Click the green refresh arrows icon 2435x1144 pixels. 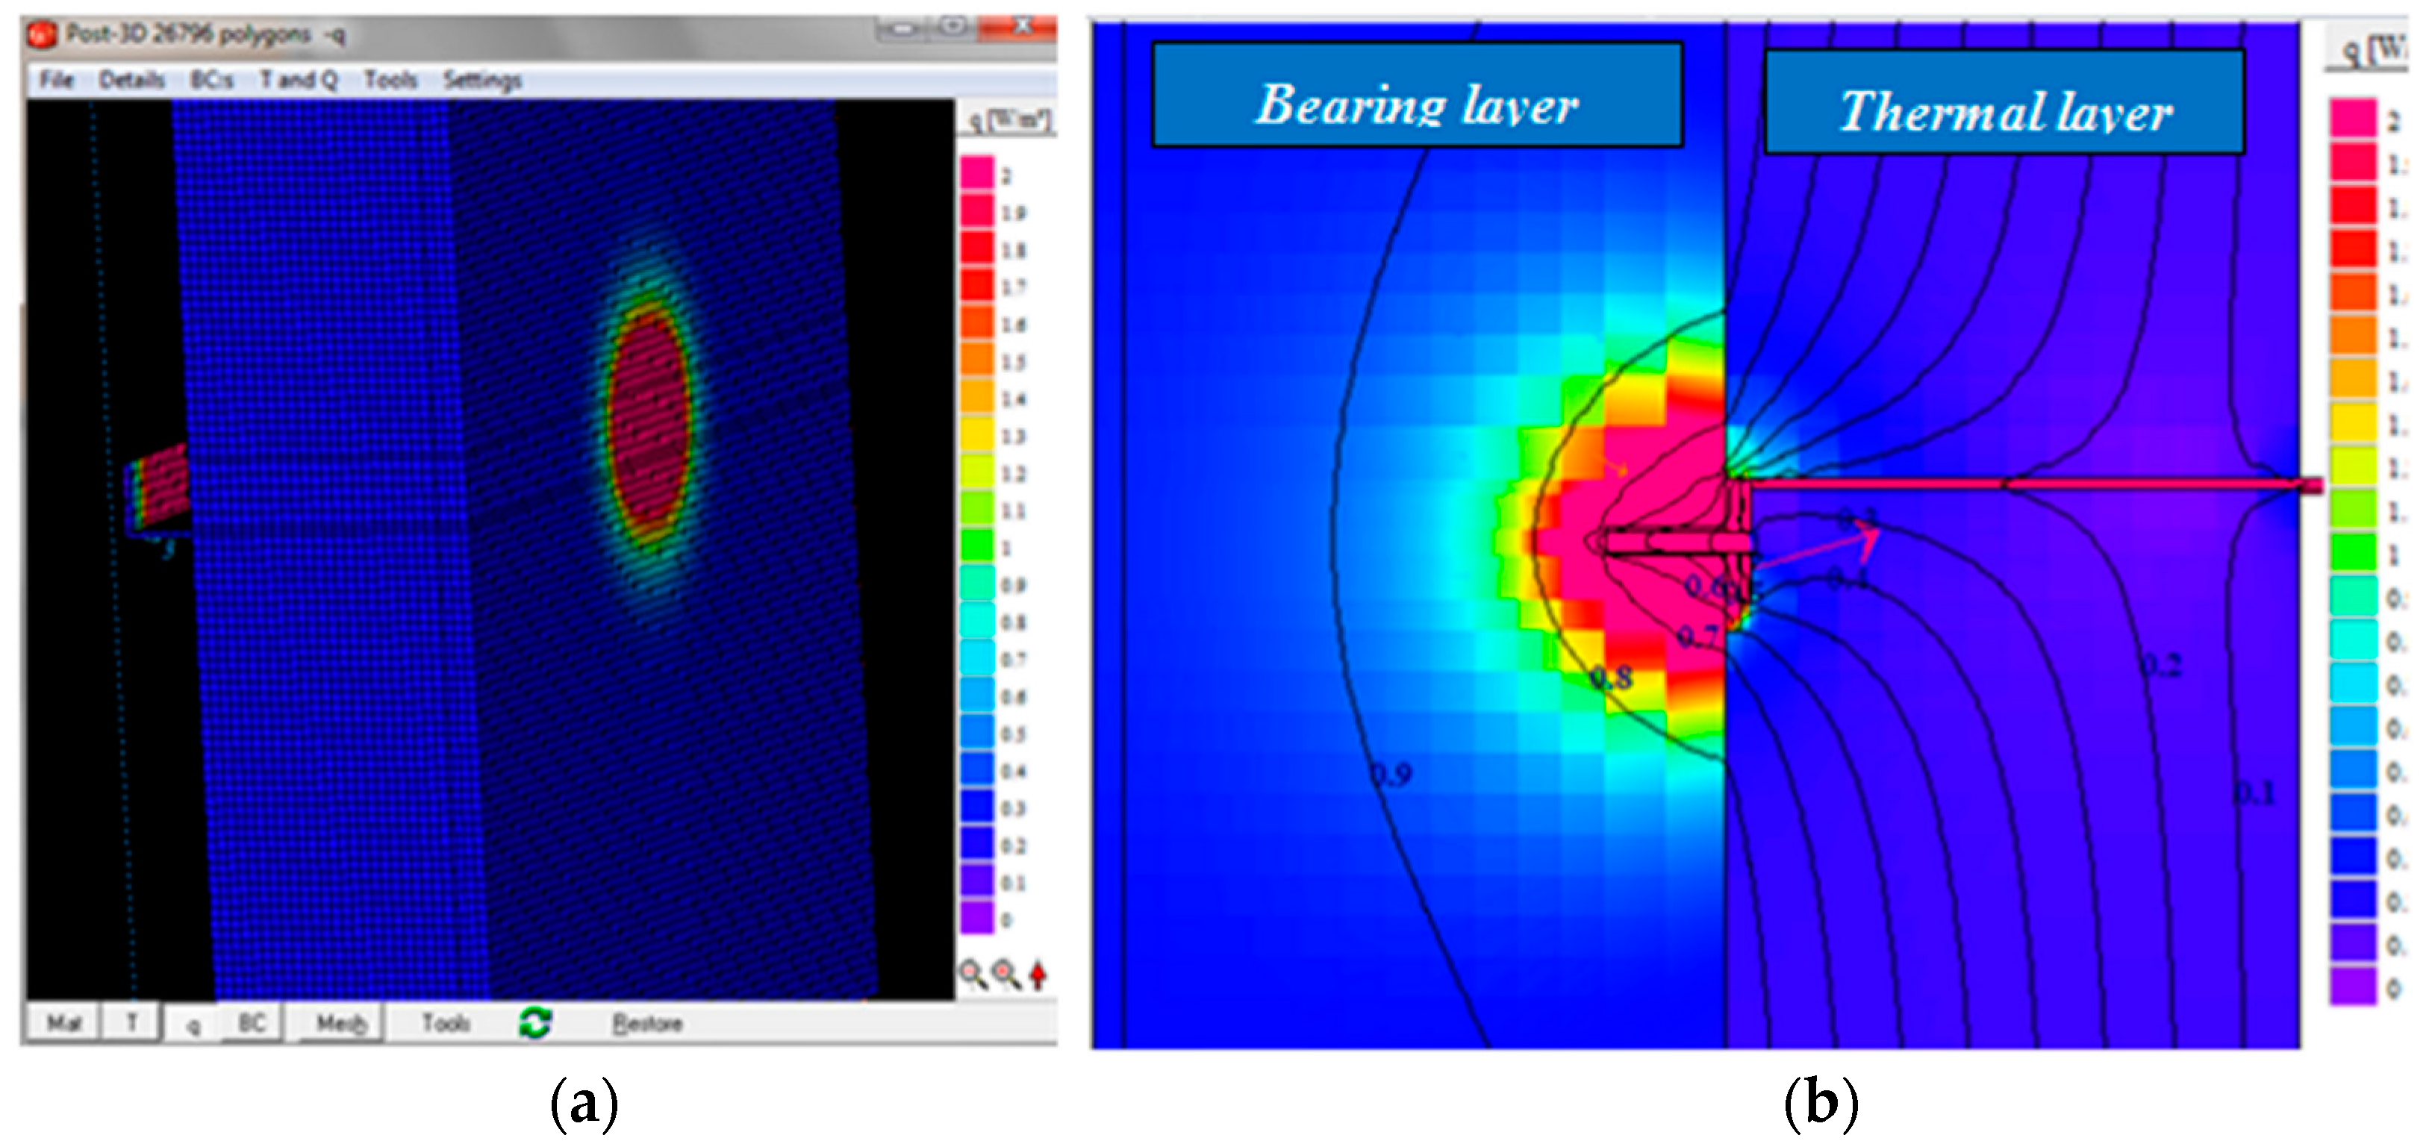[535, 1022]
